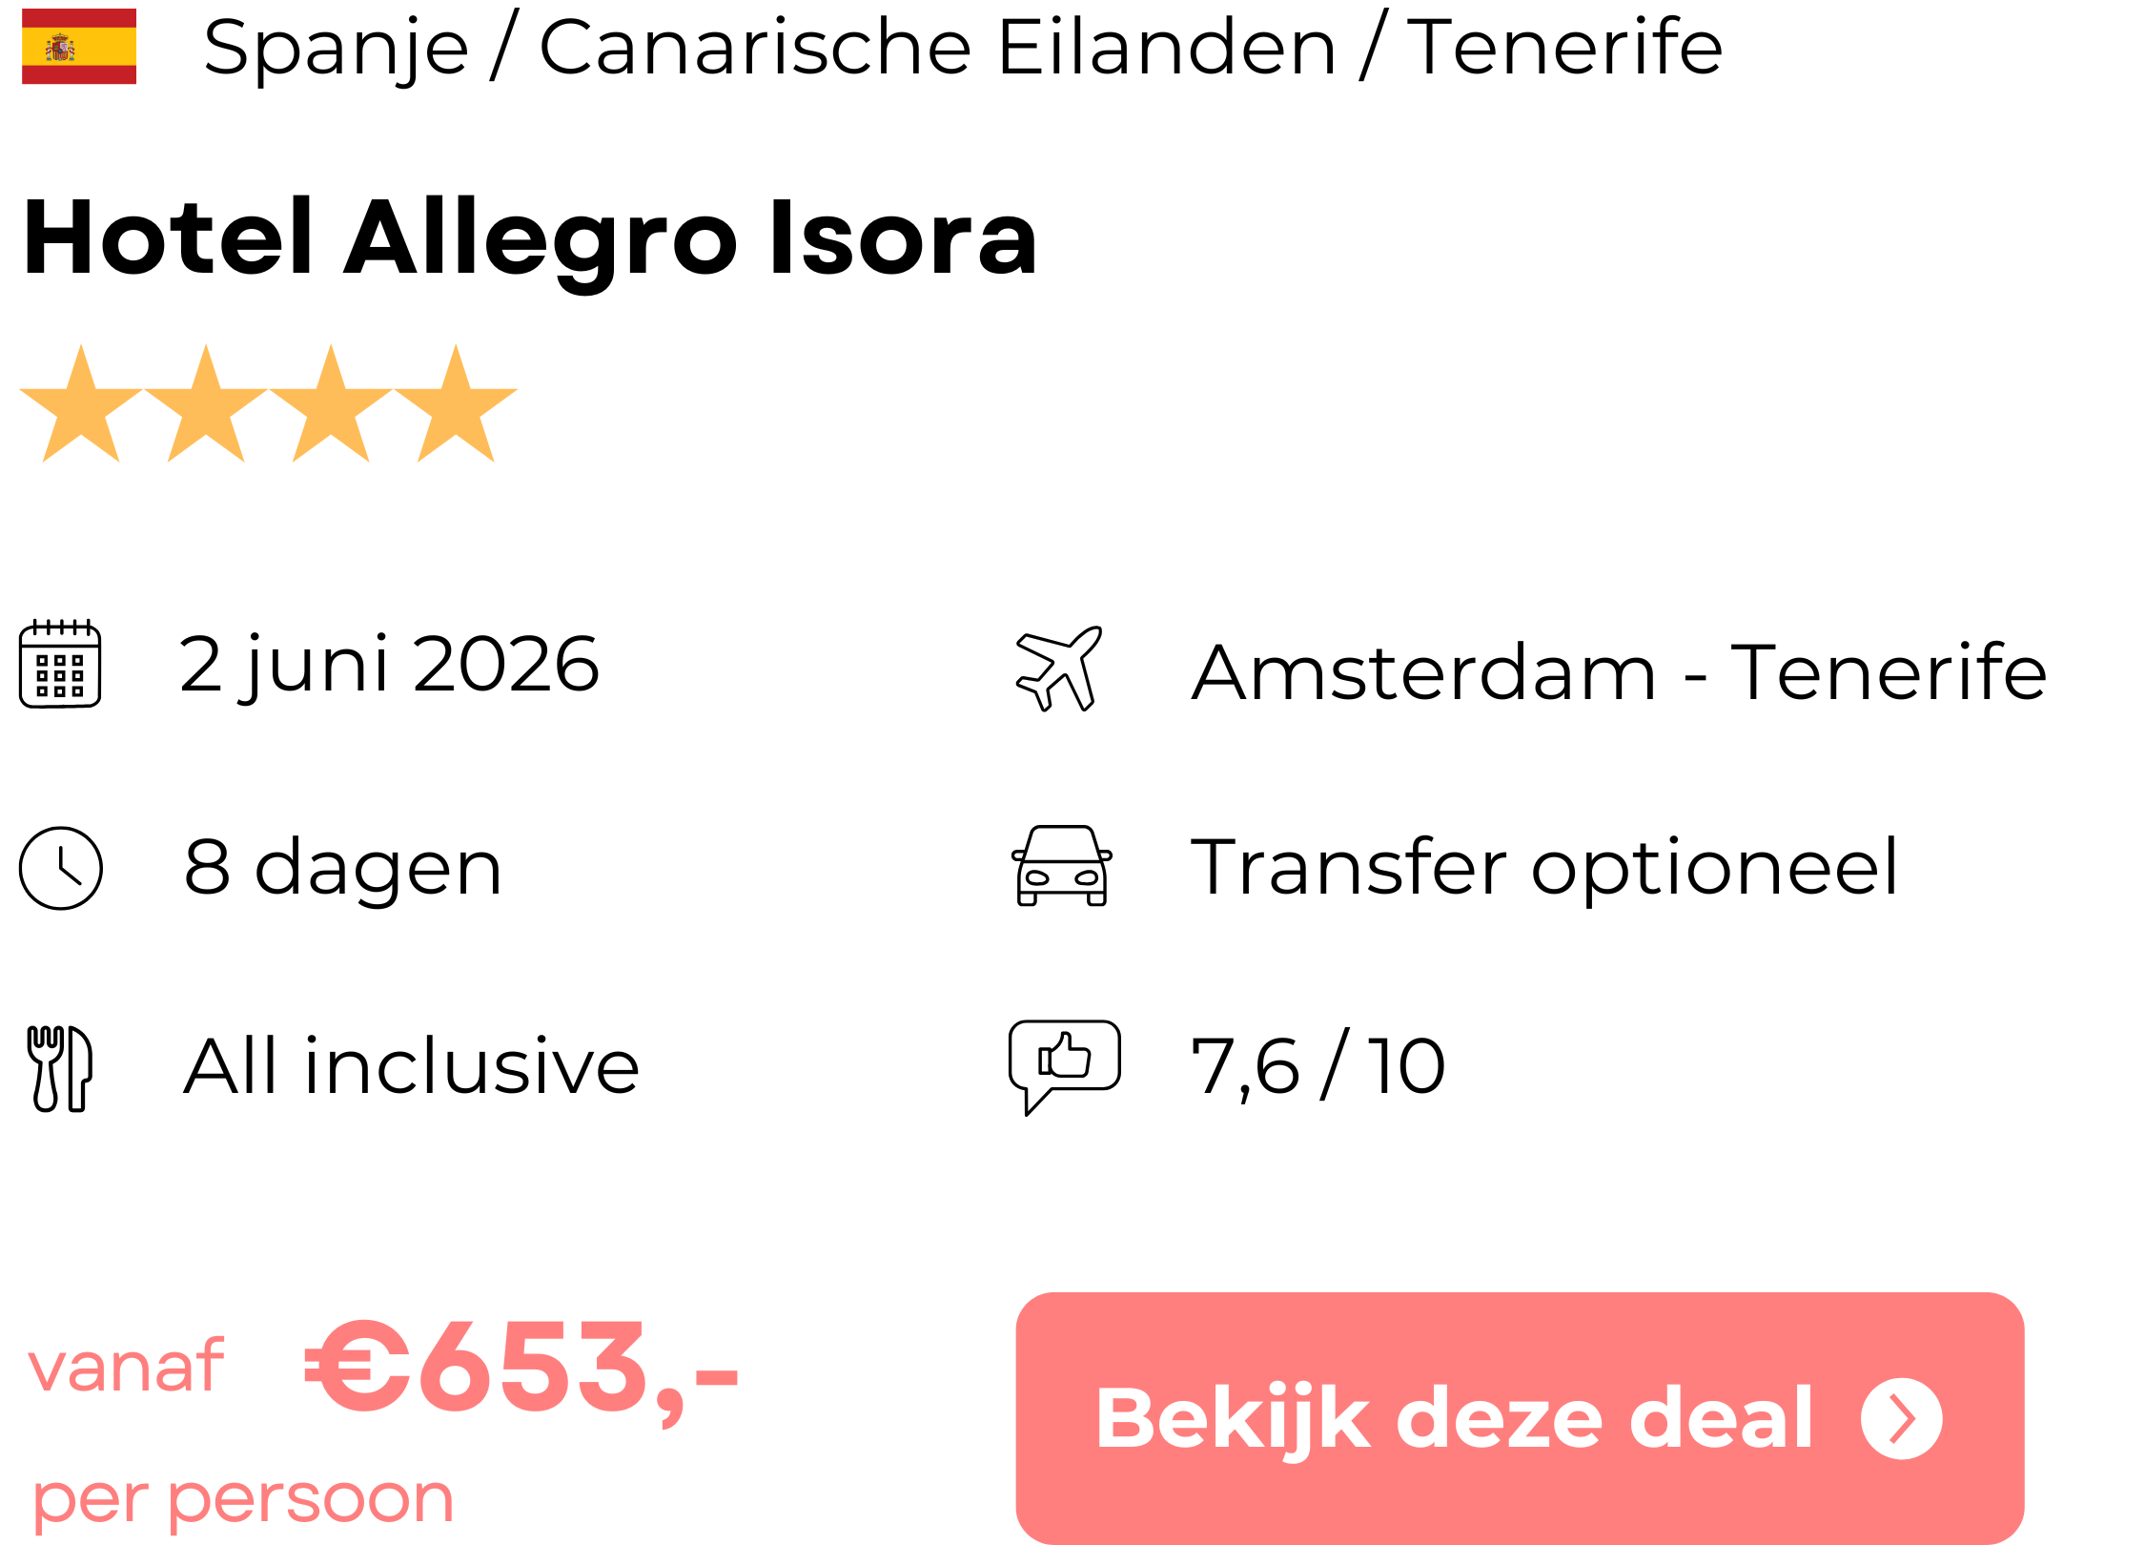Image resolution: width=2145 pixels, height=1545 pixels.
Task: Click the "2 juni 2026" departure date
Action: coord(389,665)
